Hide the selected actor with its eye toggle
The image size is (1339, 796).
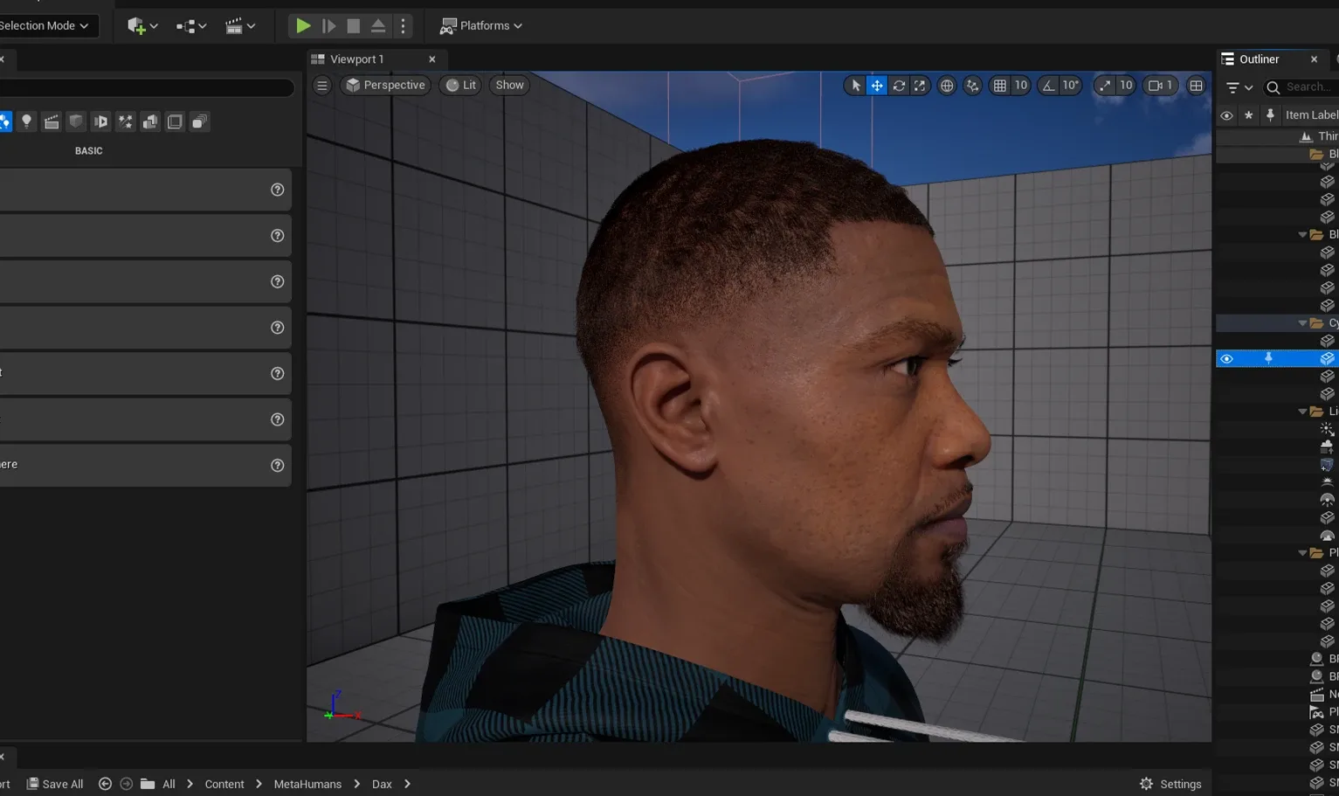[x=1226, y=358]
